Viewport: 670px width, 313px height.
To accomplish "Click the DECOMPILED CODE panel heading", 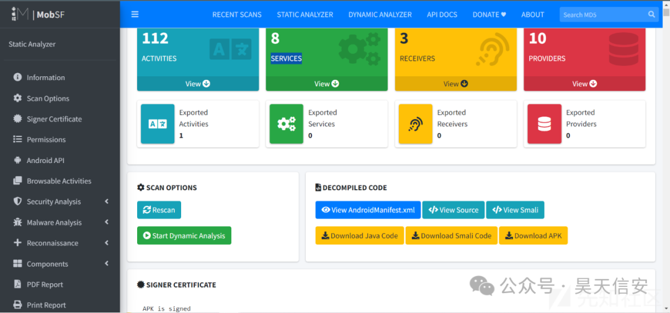I will click(x=351, y=187).
